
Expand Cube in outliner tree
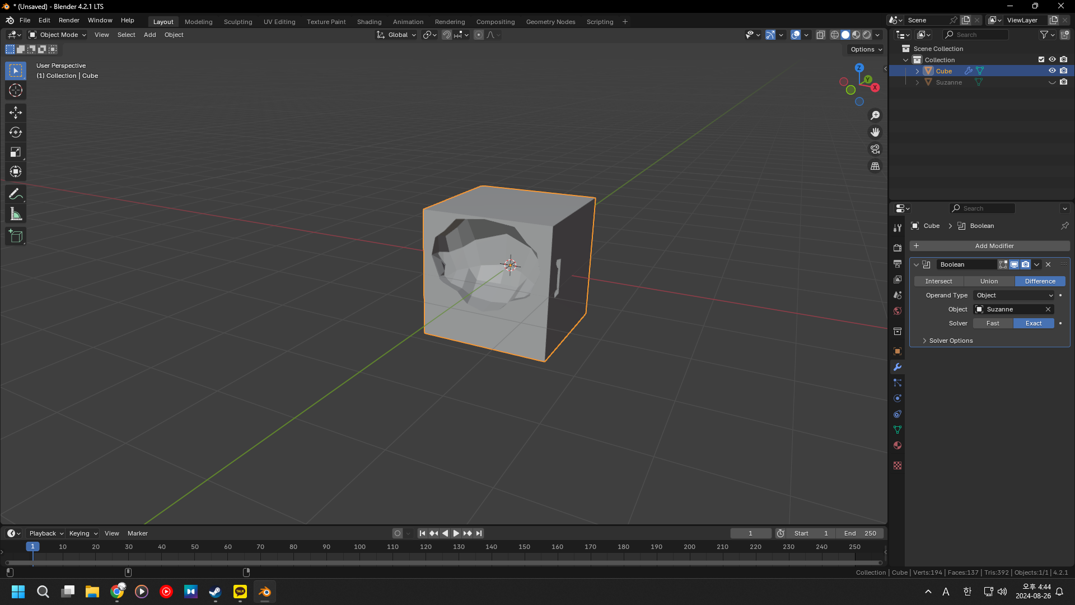tap(917, 71)
